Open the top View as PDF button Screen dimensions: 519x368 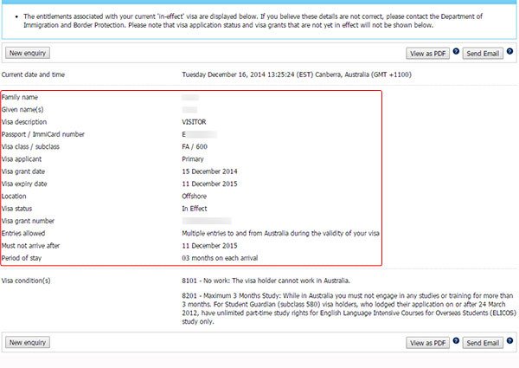[427, 53]
